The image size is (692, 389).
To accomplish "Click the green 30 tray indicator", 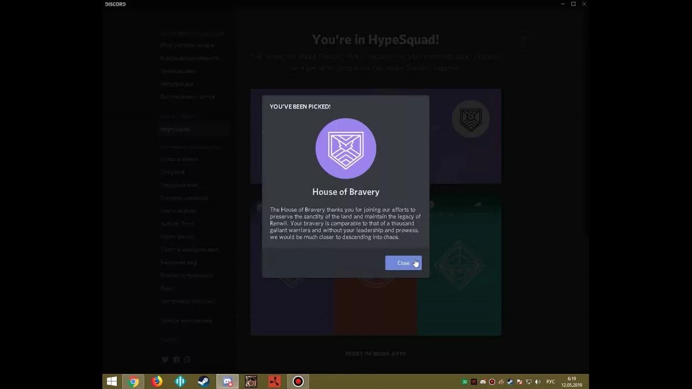I will pos(464,382).
